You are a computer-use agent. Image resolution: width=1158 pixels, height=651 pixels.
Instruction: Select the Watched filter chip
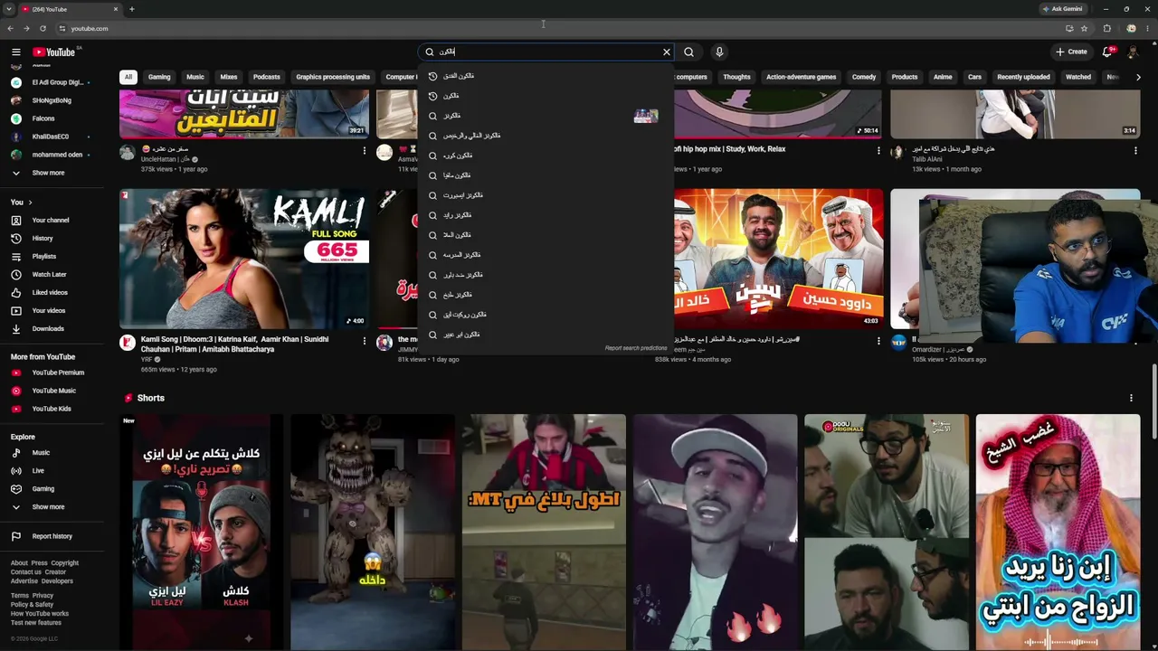click(x=1078, y=77)
